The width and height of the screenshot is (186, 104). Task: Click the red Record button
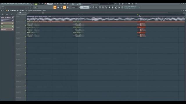[x=46, y=4]
